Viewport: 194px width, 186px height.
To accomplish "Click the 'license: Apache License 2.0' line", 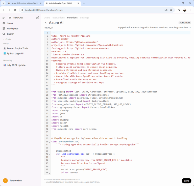I will tap(68, 54).
